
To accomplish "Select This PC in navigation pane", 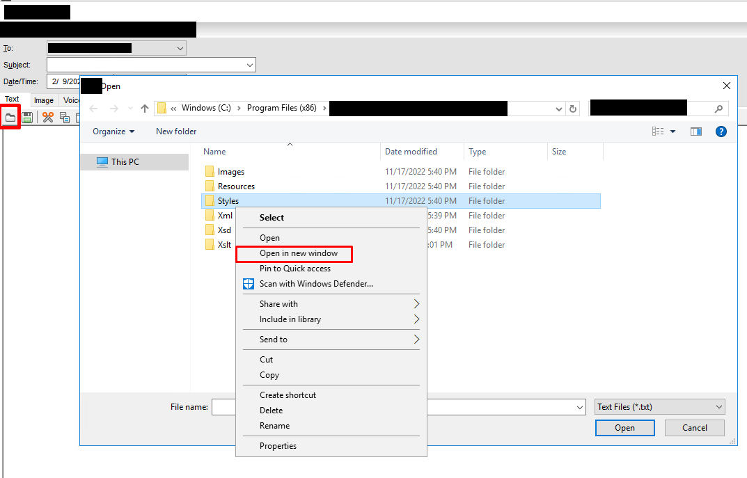I will click(x=125, y=161).
